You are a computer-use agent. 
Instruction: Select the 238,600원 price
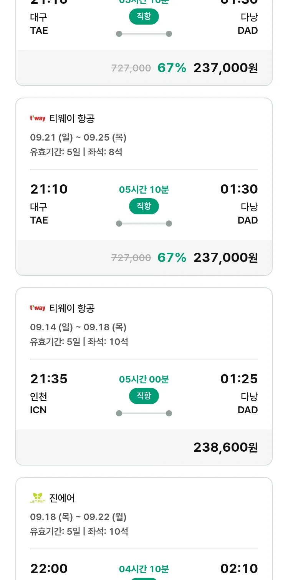tap(225, 447)
